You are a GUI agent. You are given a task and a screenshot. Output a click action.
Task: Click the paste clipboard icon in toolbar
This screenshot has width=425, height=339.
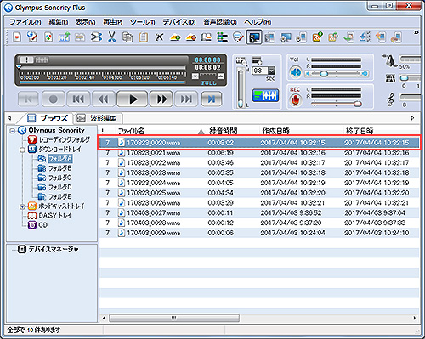pyautogui.click(x=144, y=37)
